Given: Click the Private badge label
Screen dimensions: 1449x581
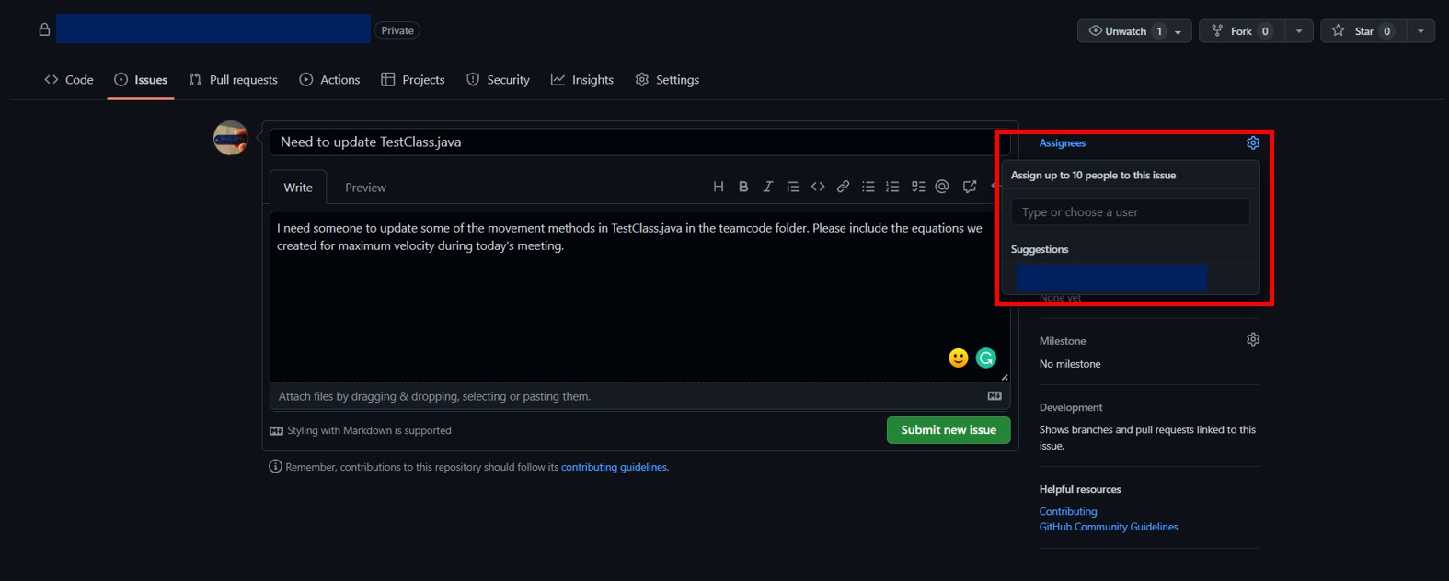Looking at the screenshot, I should pyautogui.click(x=397, y=30).
